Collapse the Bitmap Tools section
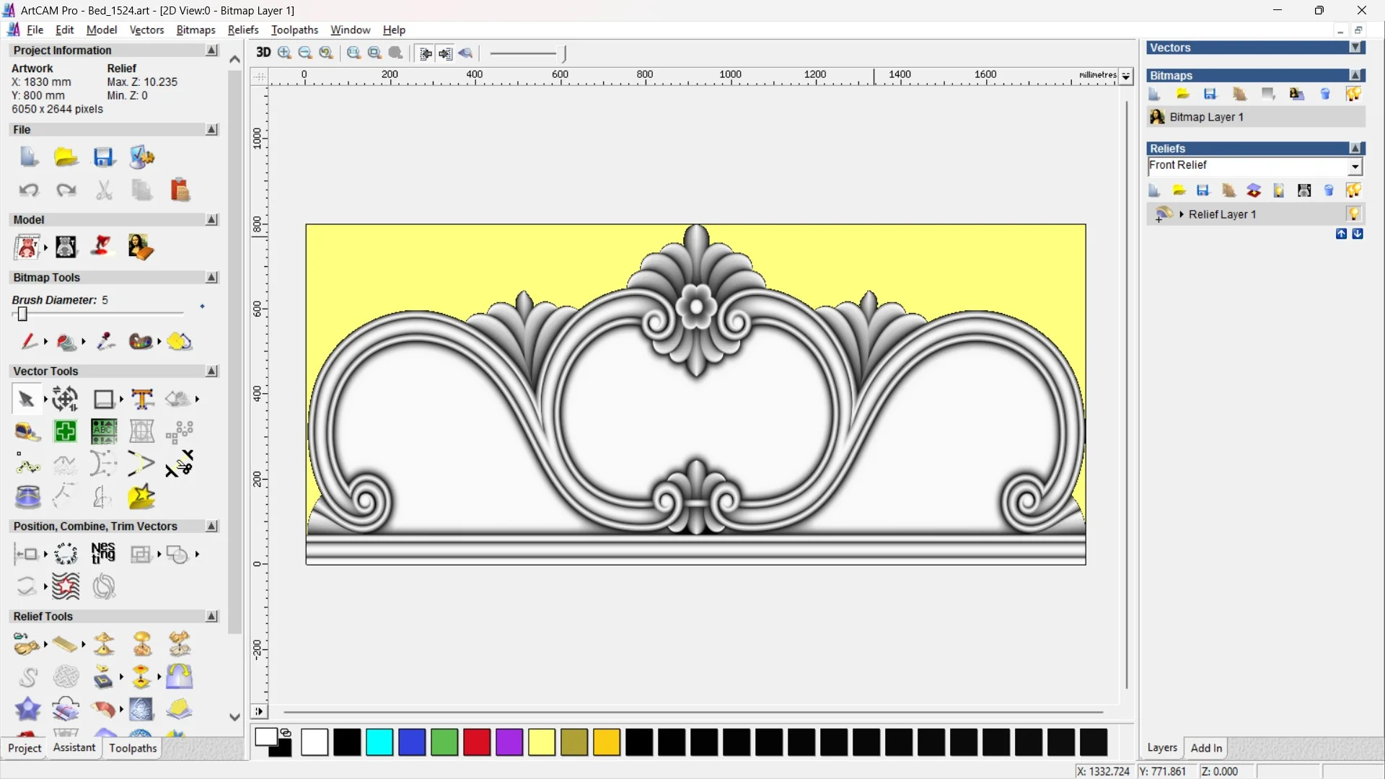Image resolution: width=1385 pixels, height=779 pixels. (x=211, y=278)
